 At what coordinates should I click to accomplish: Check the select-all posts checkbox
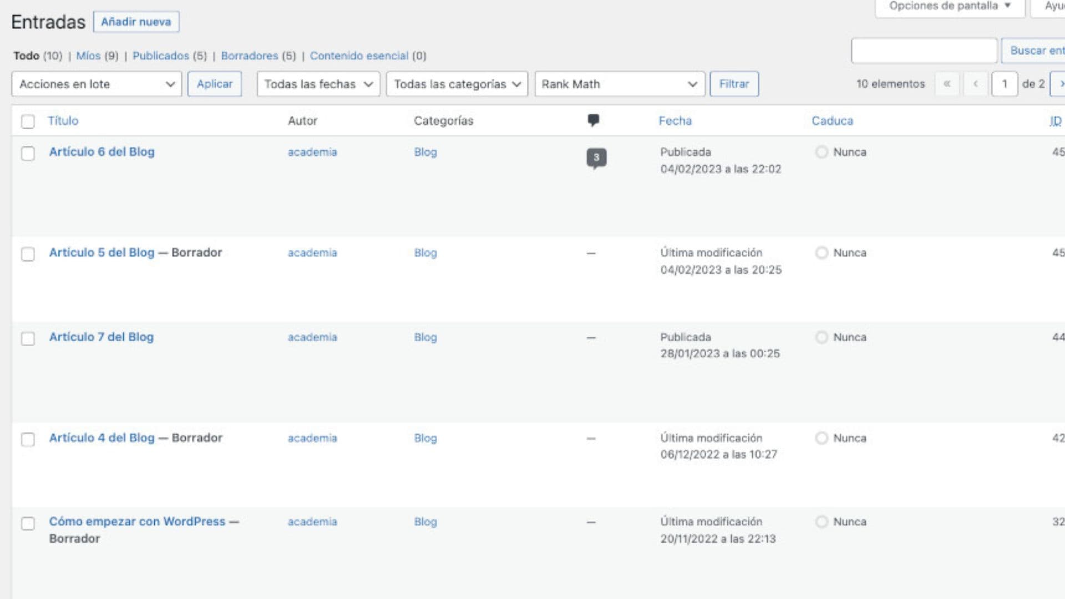[x=28, y=120]
